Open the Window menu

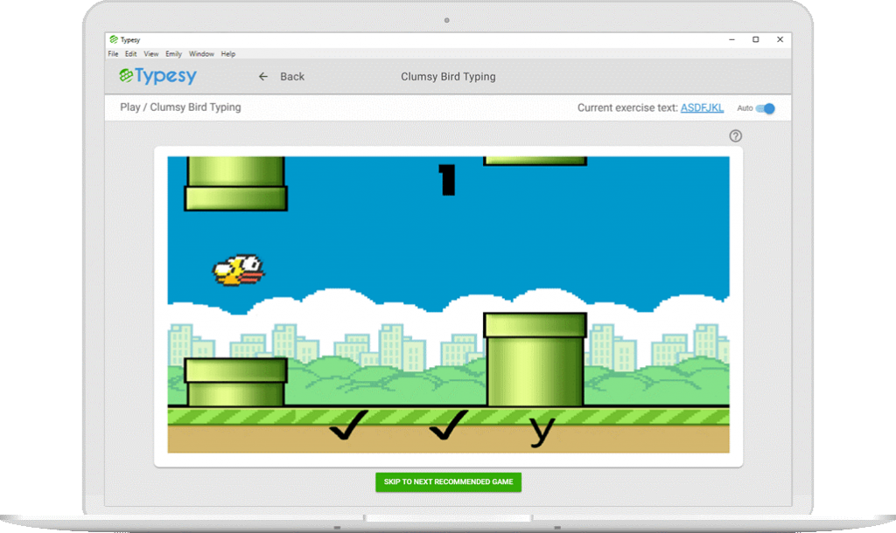(201, 53)
